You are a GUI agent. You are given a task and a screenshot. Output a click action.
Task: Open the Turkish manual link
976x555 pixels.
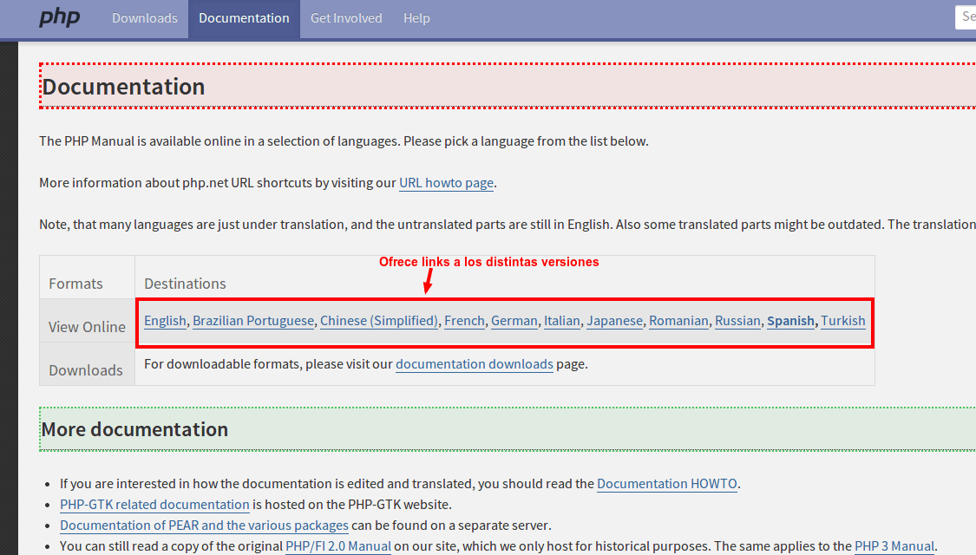(x=842, y=321)
